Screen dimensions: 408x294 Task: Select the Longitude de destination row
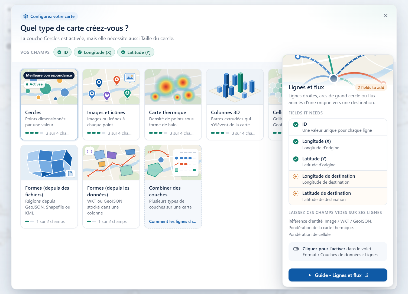(x=338, y=179)
